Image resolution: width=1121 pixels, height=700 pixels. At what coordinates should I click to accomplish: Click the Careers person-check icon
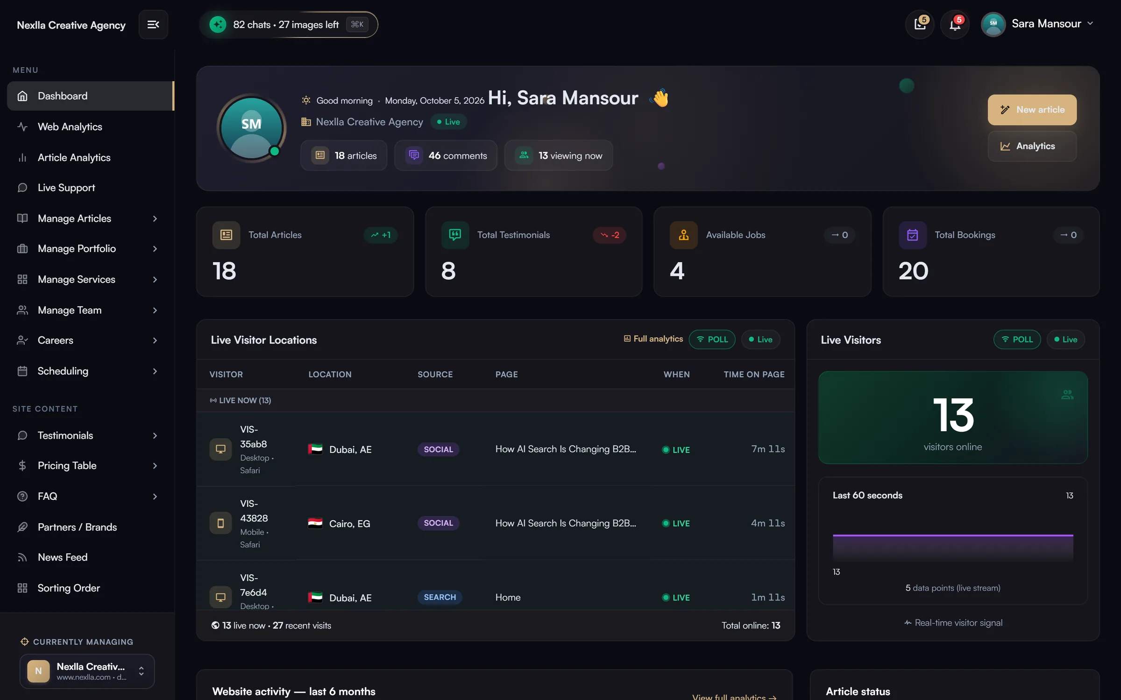22,340
